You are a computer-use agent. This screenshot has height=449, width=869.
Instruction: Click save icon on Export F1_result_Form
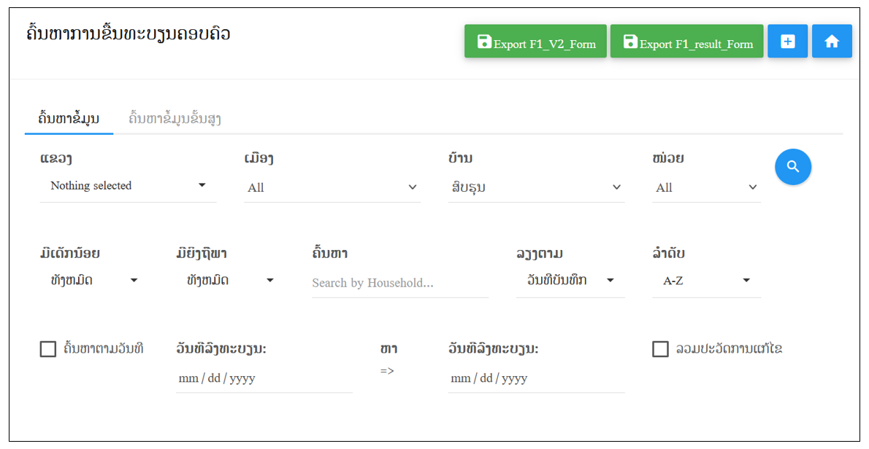(630, 42)
